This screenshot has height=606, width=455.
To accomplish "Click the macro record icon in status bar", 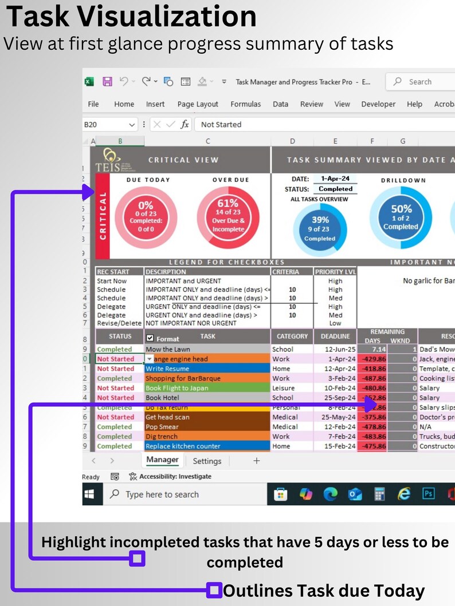I will coord(115,477).
